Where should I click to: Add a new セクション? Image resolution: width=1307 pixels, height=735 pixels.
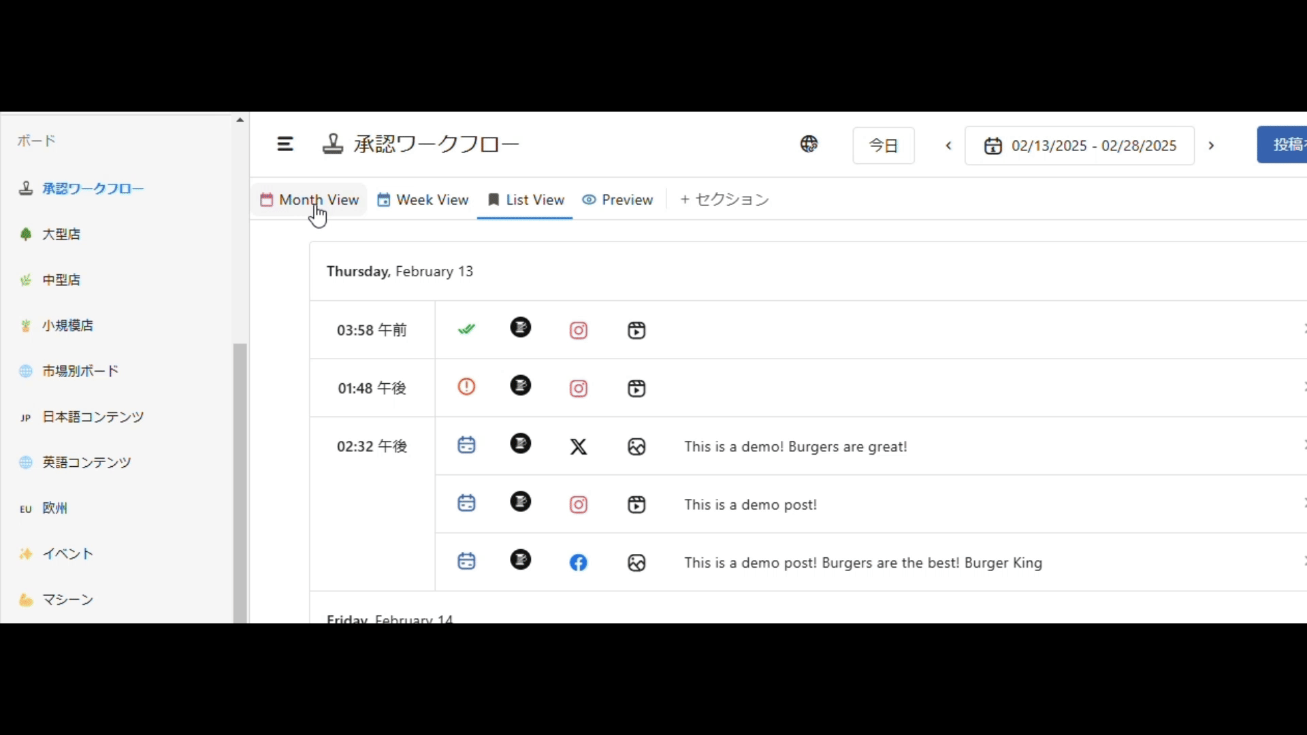point(724,200)
